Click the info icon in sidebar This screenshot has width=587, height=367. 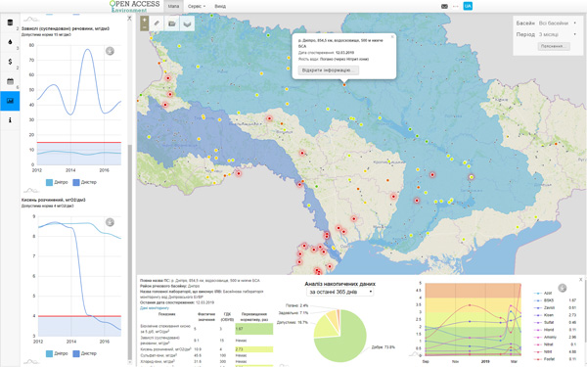[10, 119]
